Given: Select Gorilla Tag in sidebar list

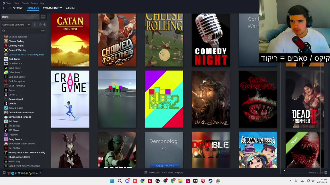Looking at the screenshot, I should pyautogui.click(x=14, y=161).
